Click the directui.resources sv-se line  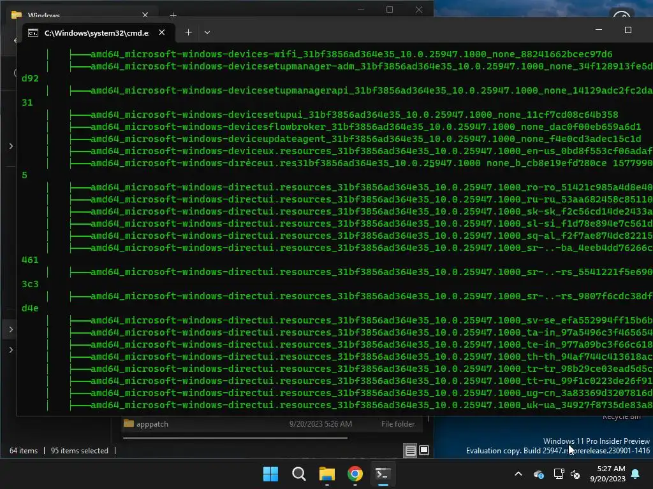372,320
